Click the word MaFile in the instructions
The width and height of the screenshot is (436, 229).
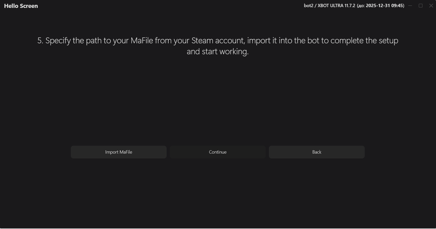click(142, 41)
